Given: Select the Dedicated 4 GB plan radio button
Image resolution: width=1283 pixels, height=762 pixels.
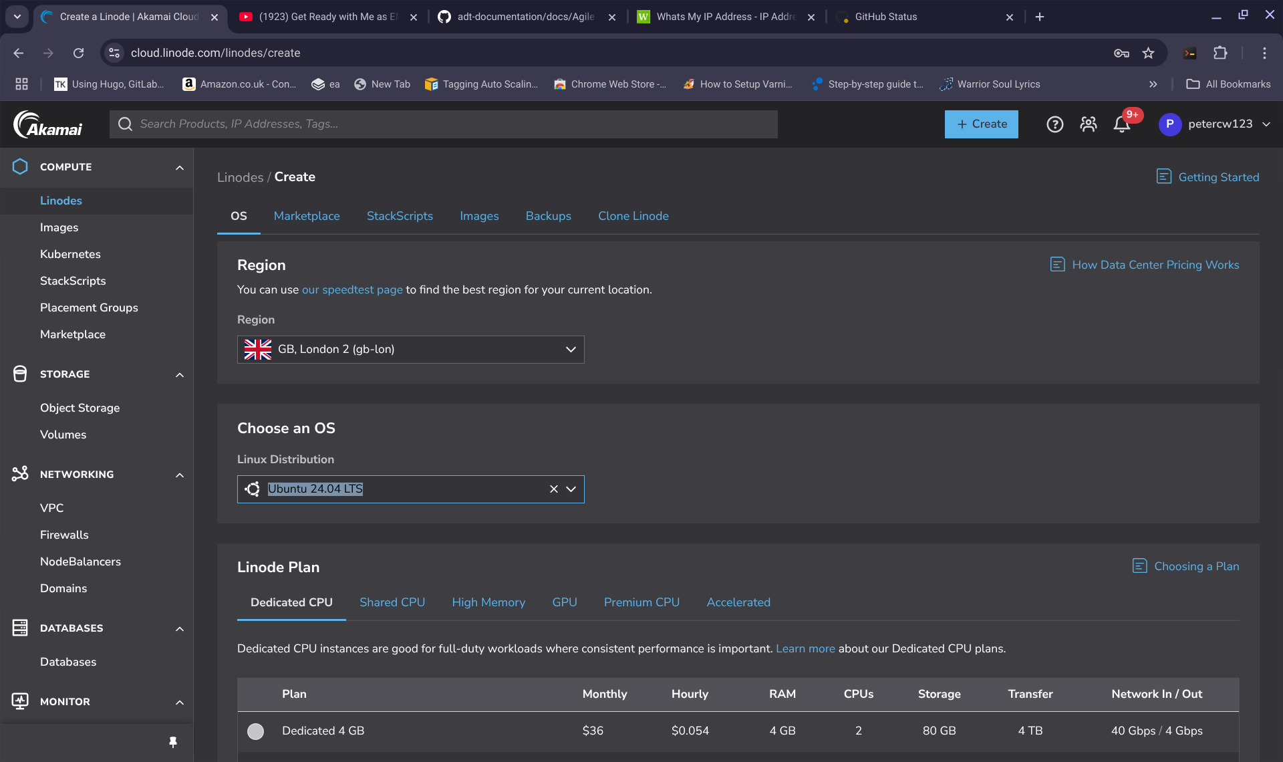Looking at the screenshot, I should (x=255, y=731).
